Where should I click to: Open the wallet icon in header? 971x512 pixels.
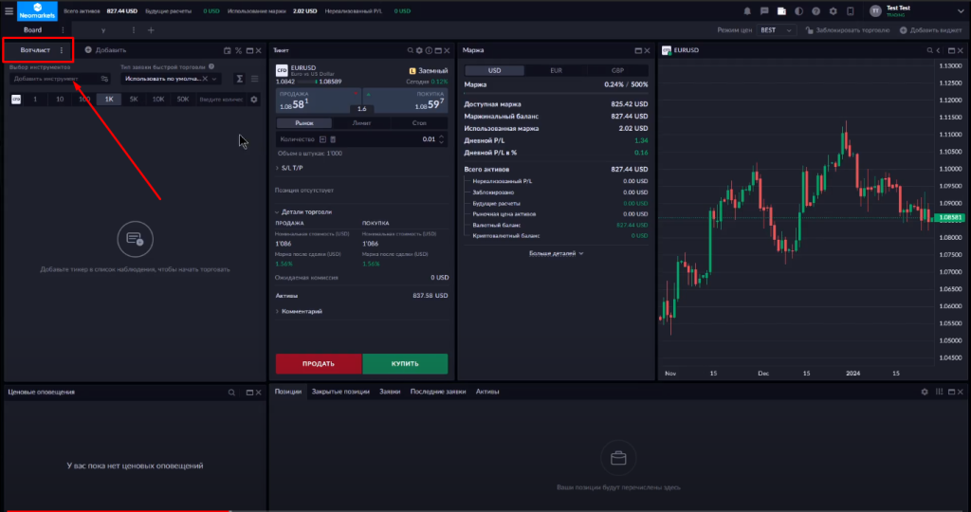click(x=781, y=11)
